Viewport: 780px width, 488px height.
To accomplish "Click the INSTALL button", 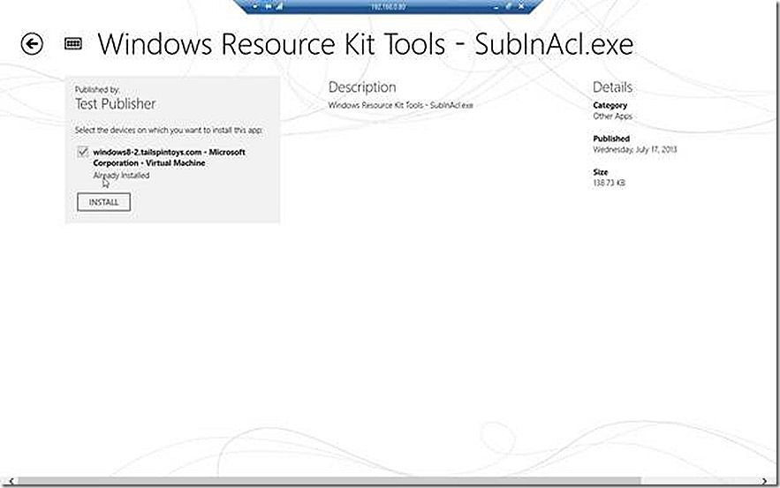I will 103,202.
